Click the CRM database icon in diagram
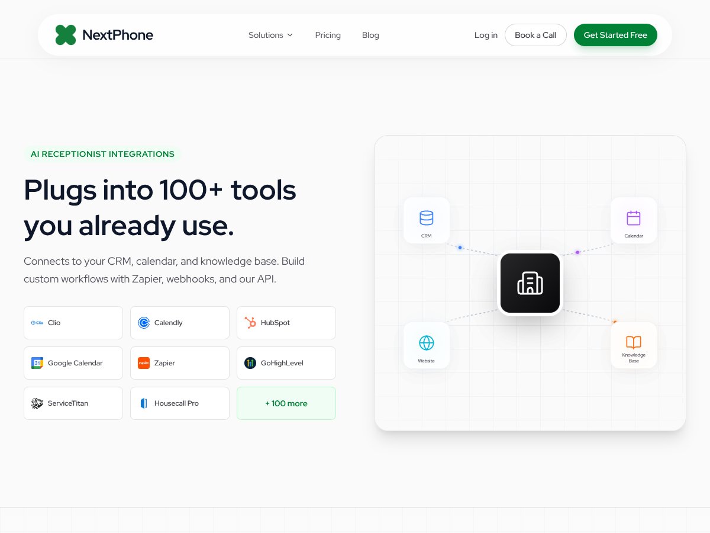Image resolution: width=710 pixels, height=533 pixels. point(427,218)
